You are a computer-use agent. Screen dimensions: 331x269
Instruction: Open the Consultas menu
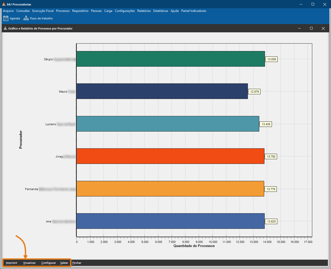pyautogui.click(x=23, y=11)
